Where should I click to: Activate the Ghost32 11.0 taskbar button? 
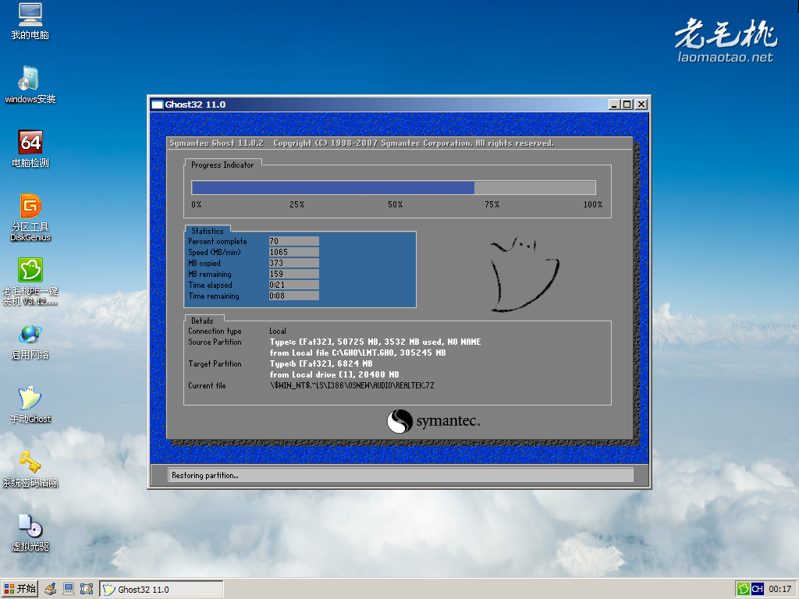[x=162, y=590]
